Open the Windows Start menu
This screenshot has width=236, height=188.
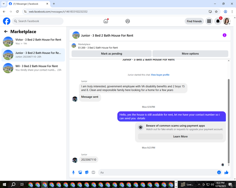pyautogui.click(x=4, y=184)
